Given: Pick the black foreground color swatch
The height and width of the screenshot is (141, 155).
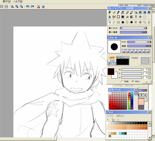Looking at the screenshot, I should pos(111,71).
